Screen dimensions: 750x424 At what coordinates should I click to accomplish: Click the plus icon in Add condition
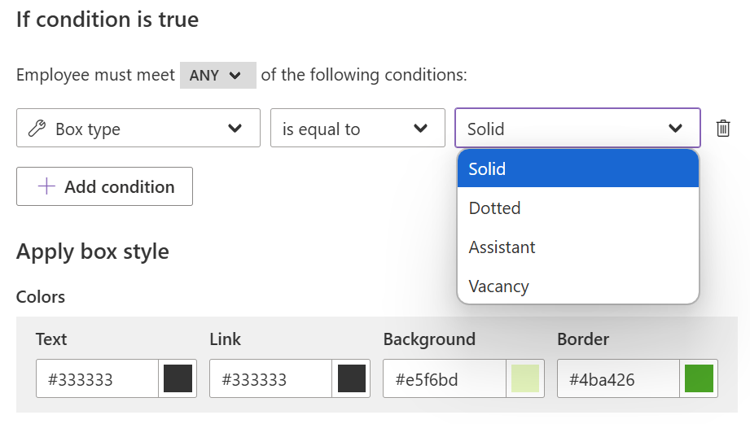pyautogui.click(x=46, y=186)
